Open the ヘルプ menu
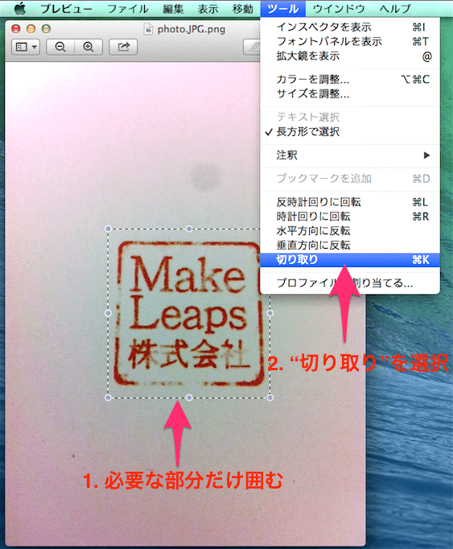This screenshot has width=453, height=549. pyautogui.click(x=395, y=8)
